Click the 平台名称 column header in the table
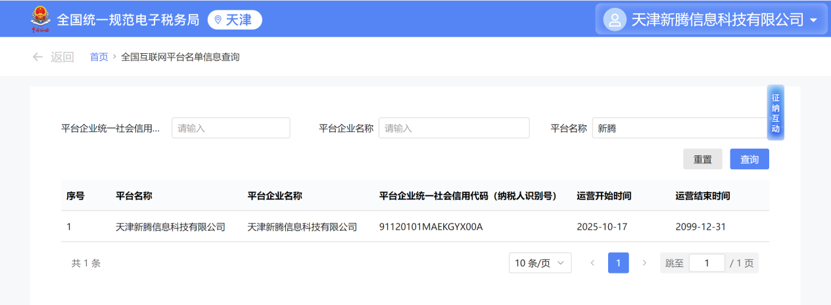831x305 pixels. (x=134, y=195)
